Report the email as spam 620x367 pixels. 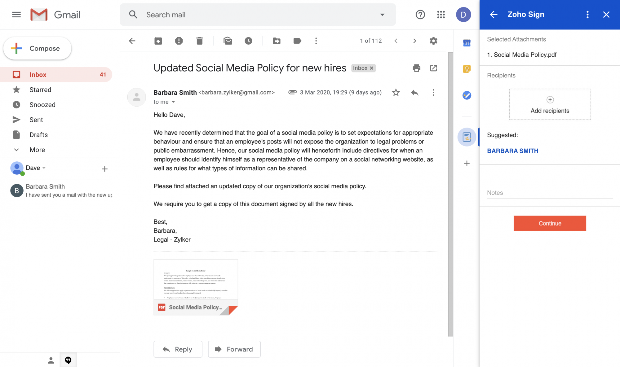pyautogui.click(x=179, y=41)
